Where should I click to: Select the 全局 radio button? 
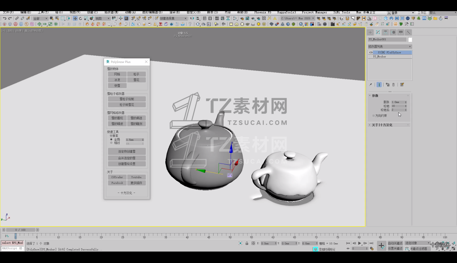pos(111,140)
